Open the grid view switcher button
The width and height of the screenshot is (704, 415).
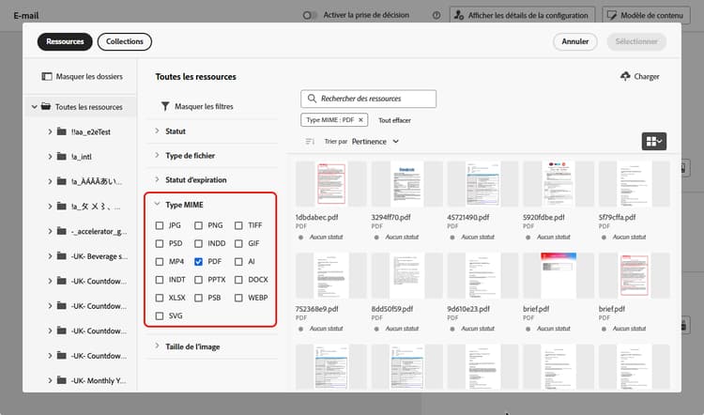tap(653, 142)
